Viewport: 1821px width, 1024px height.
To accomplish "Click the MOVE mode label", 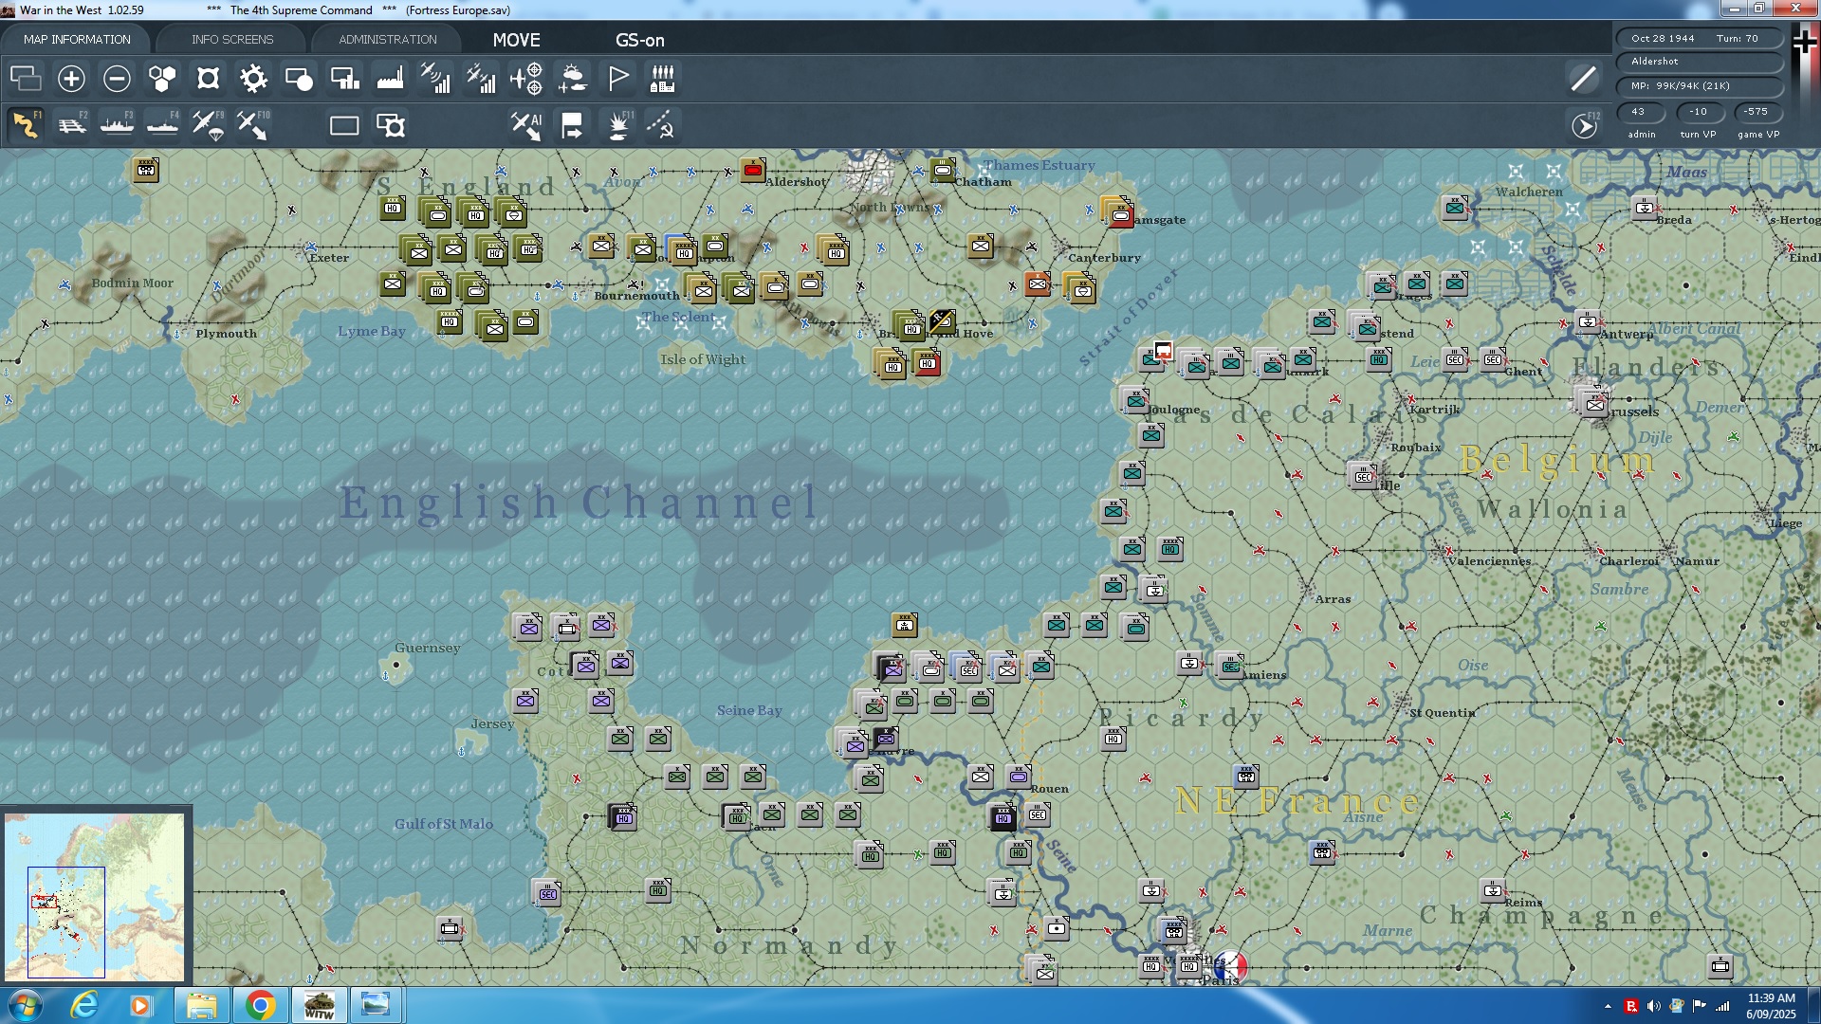I will click(x=516, y=40).
